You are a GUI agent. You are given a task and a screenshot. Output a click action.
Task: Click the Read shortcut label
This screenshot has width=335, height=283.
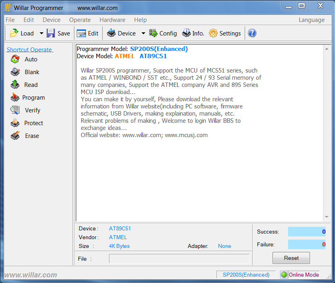[31, 85]
